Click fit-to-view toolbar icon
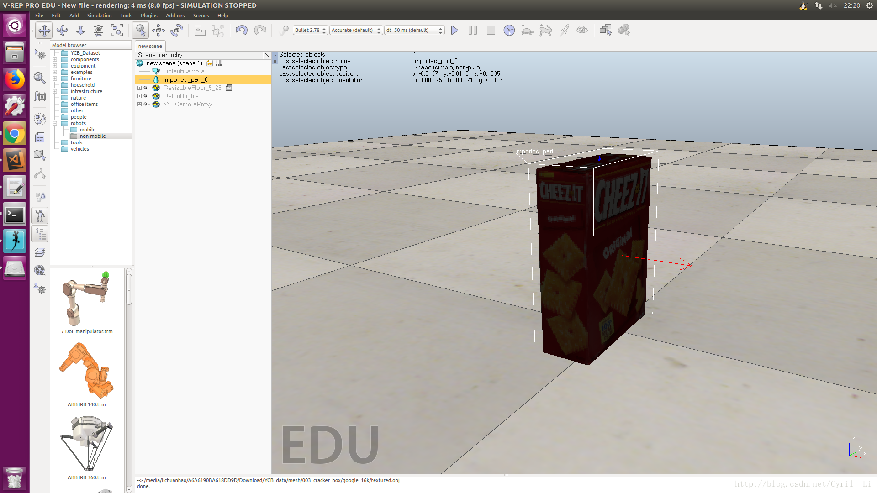This screenshot has width=877, height=493. (117, 30)
